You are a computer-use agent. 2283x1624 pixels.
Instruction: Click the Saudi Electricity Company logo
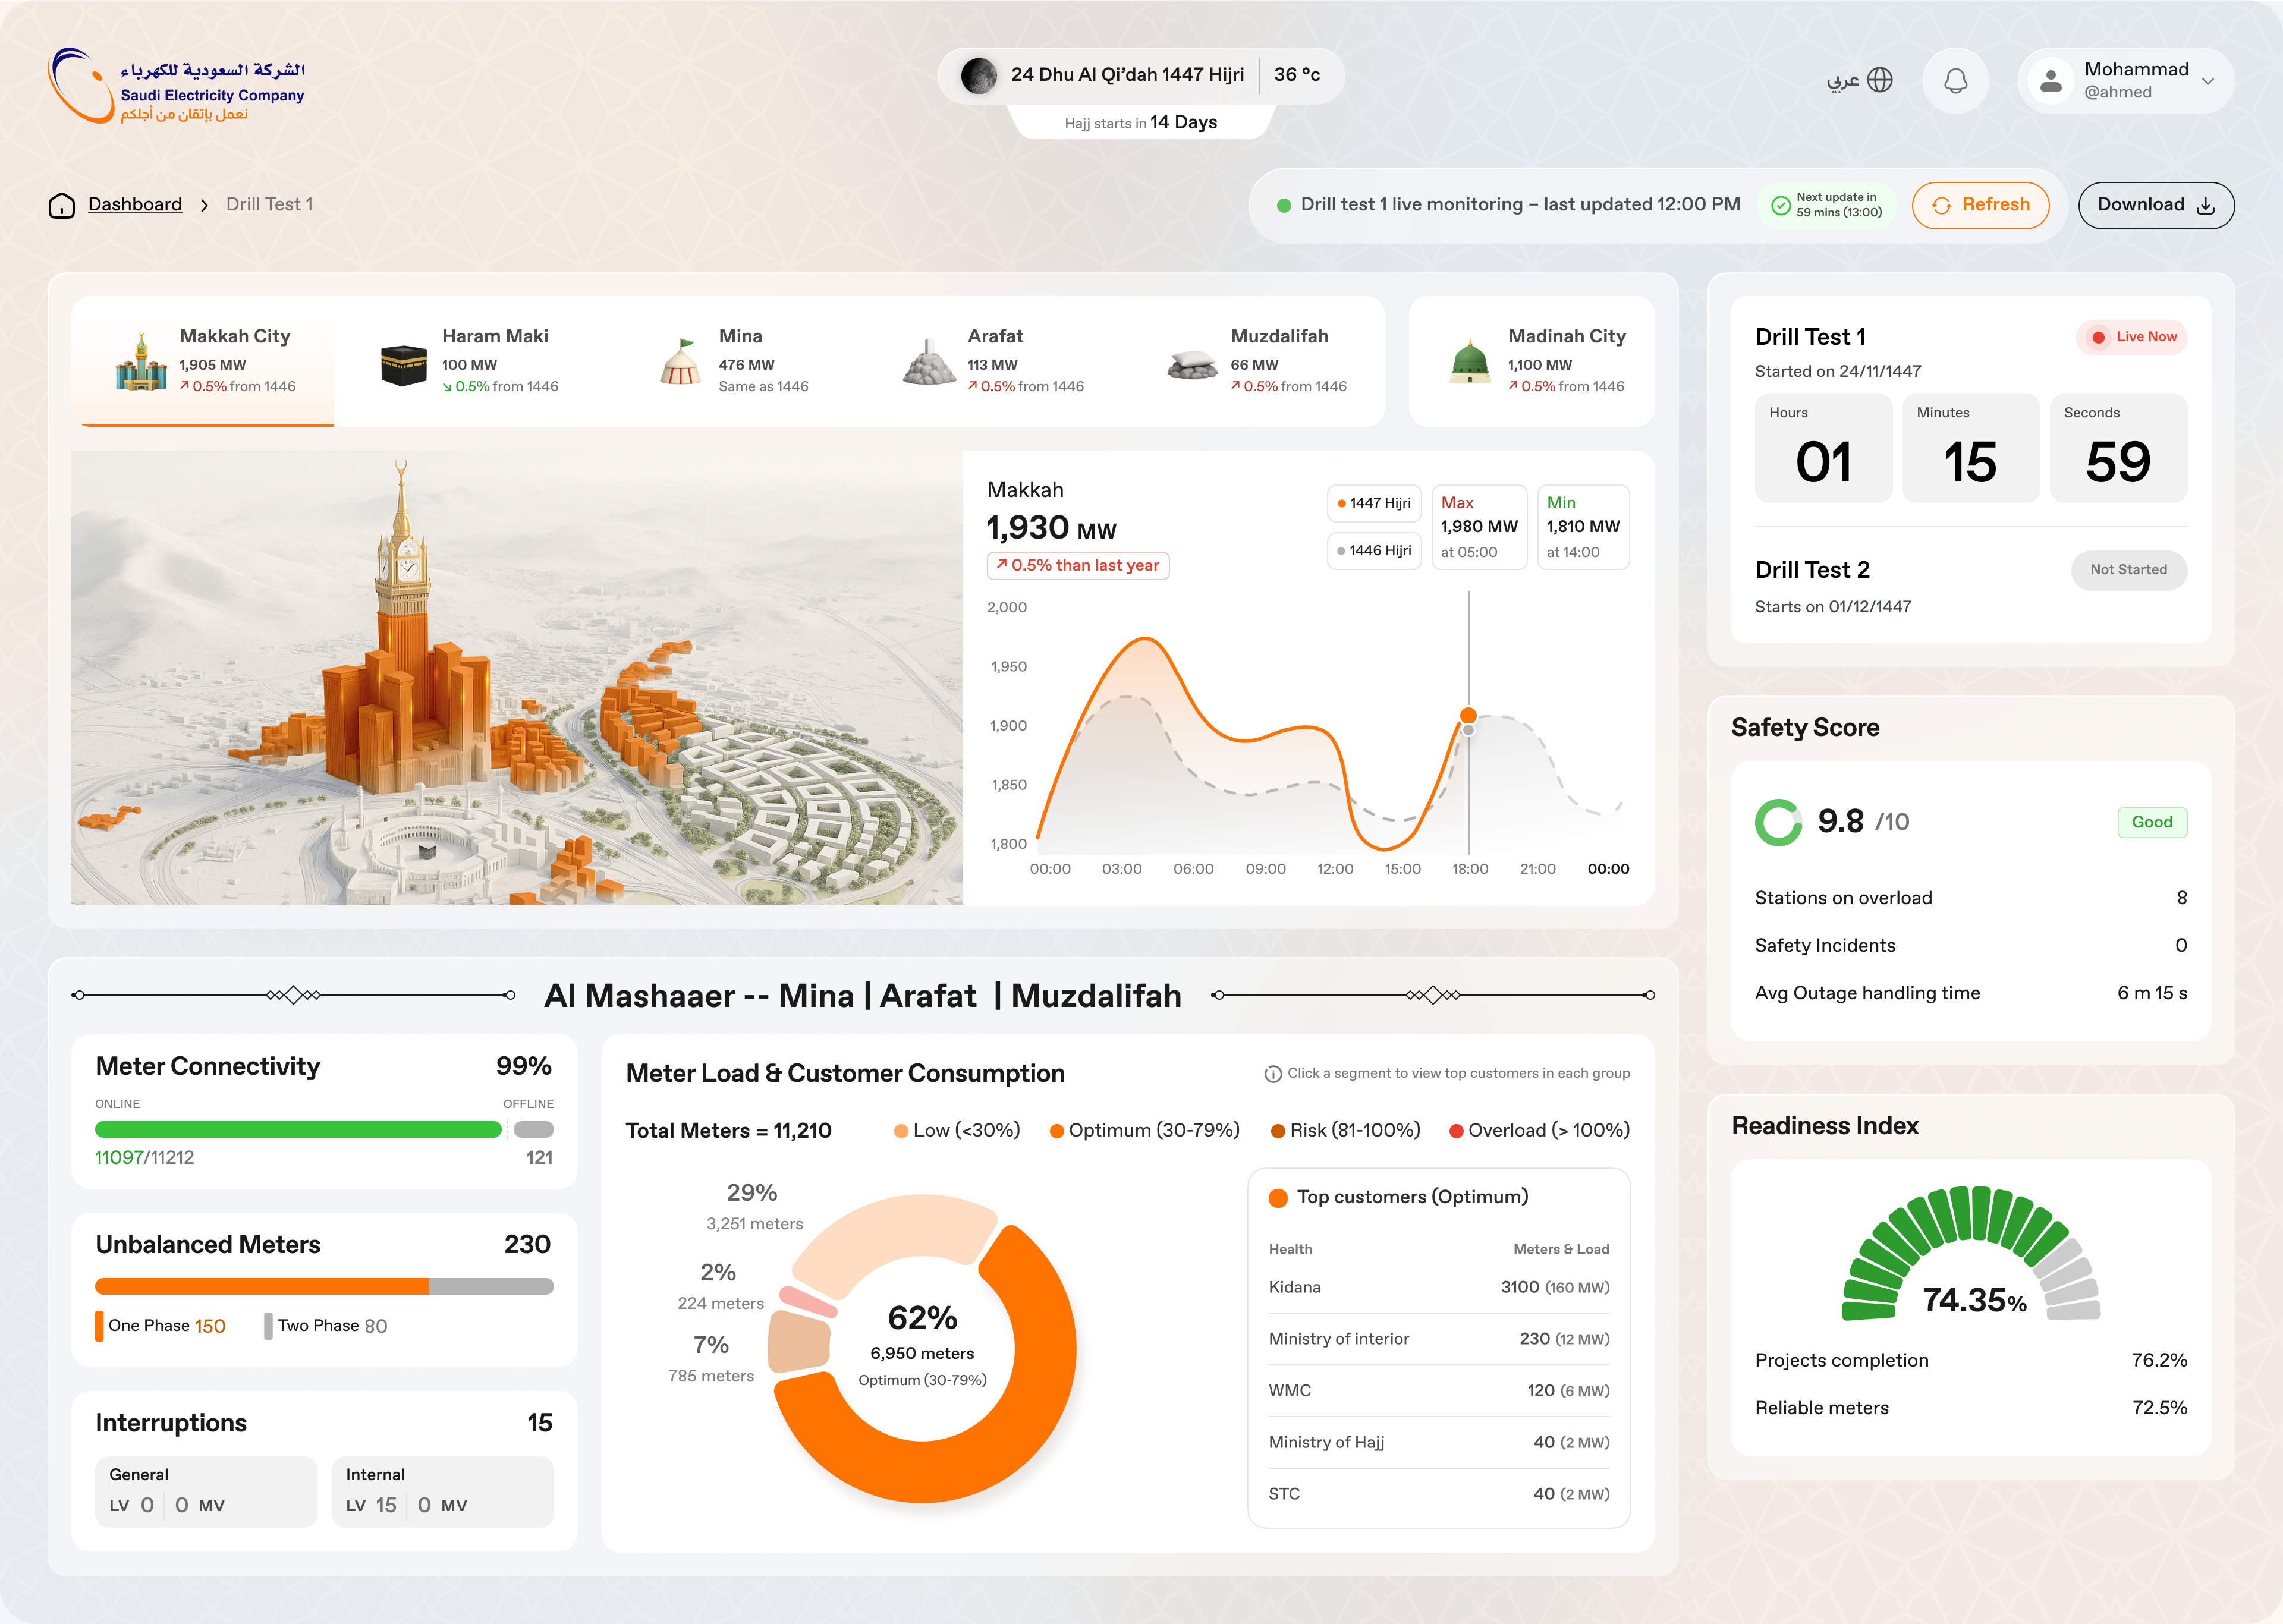click(176, 86)
